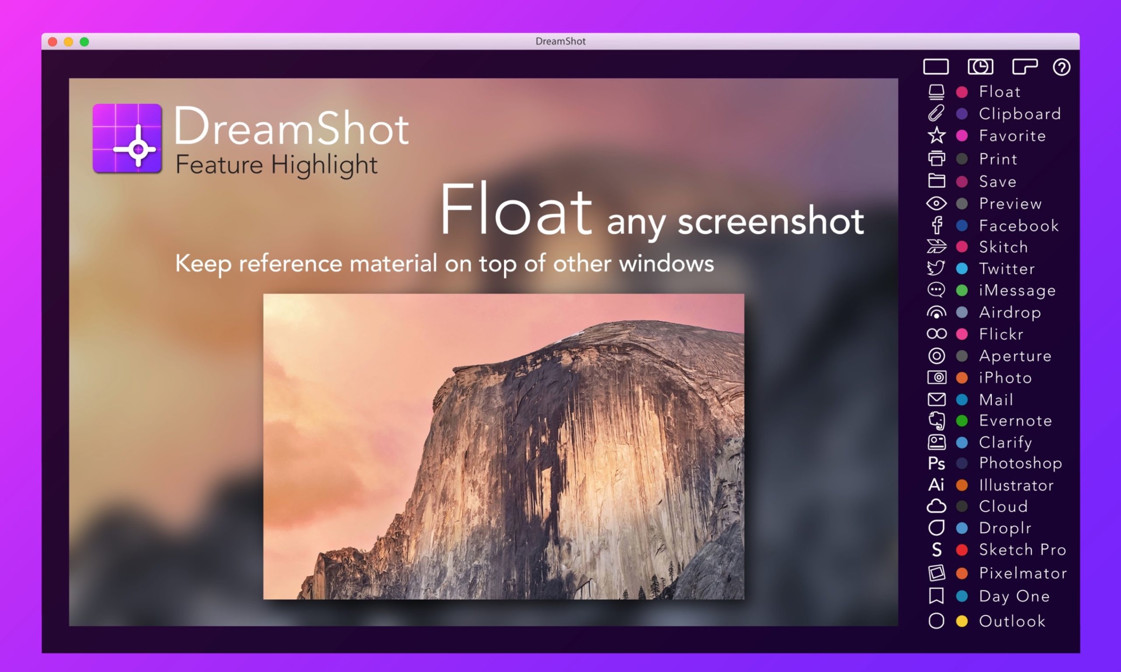1121x672 pixels.
Task: Click the full-screen capture icon
Action: 937,67
